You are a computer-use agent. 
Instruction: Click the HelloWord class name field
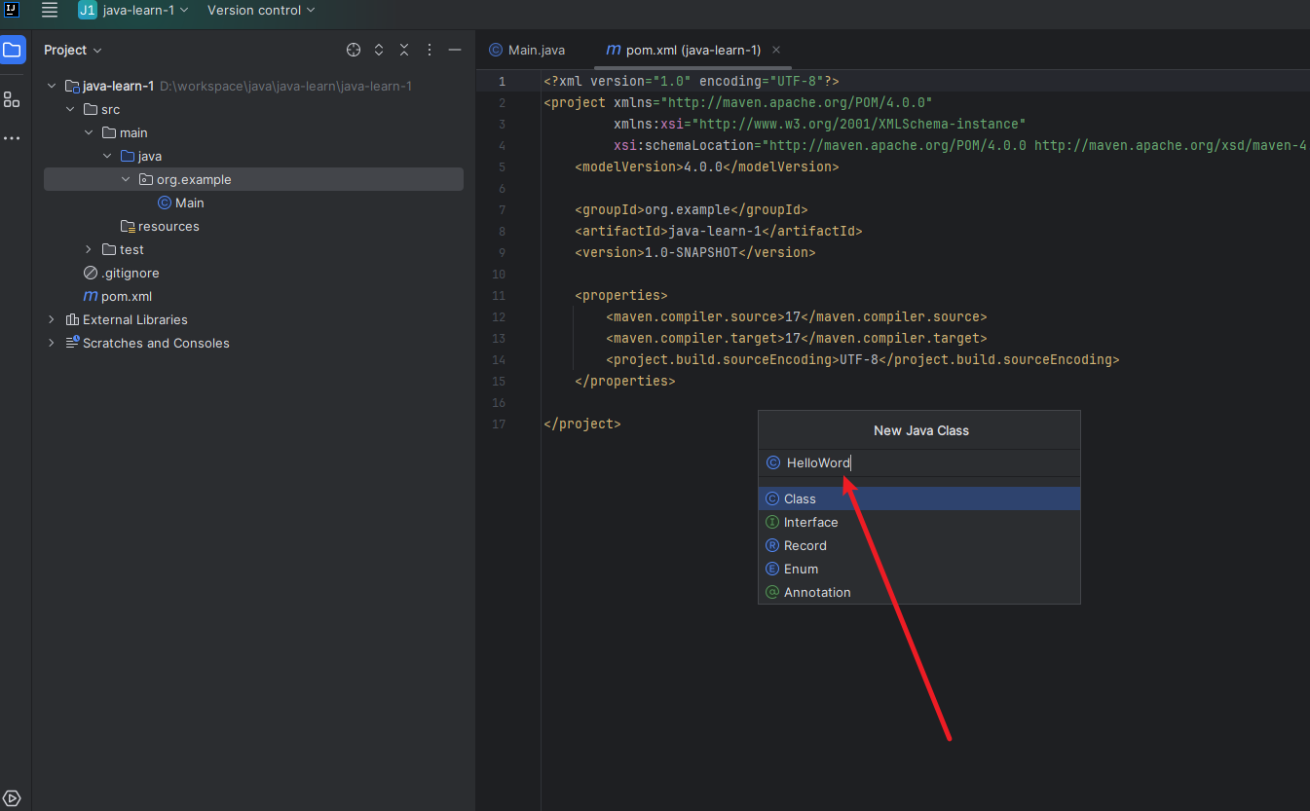pos(919,463)
